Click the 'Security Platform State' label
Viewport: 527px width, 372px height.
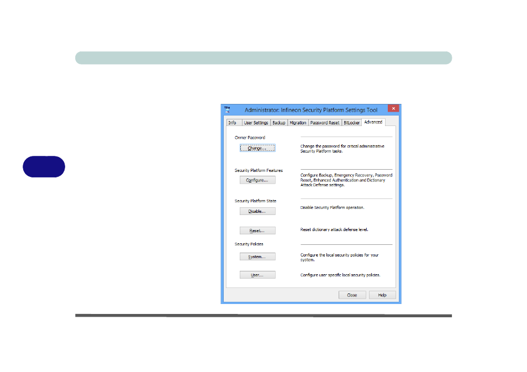(x=255, y=201)
